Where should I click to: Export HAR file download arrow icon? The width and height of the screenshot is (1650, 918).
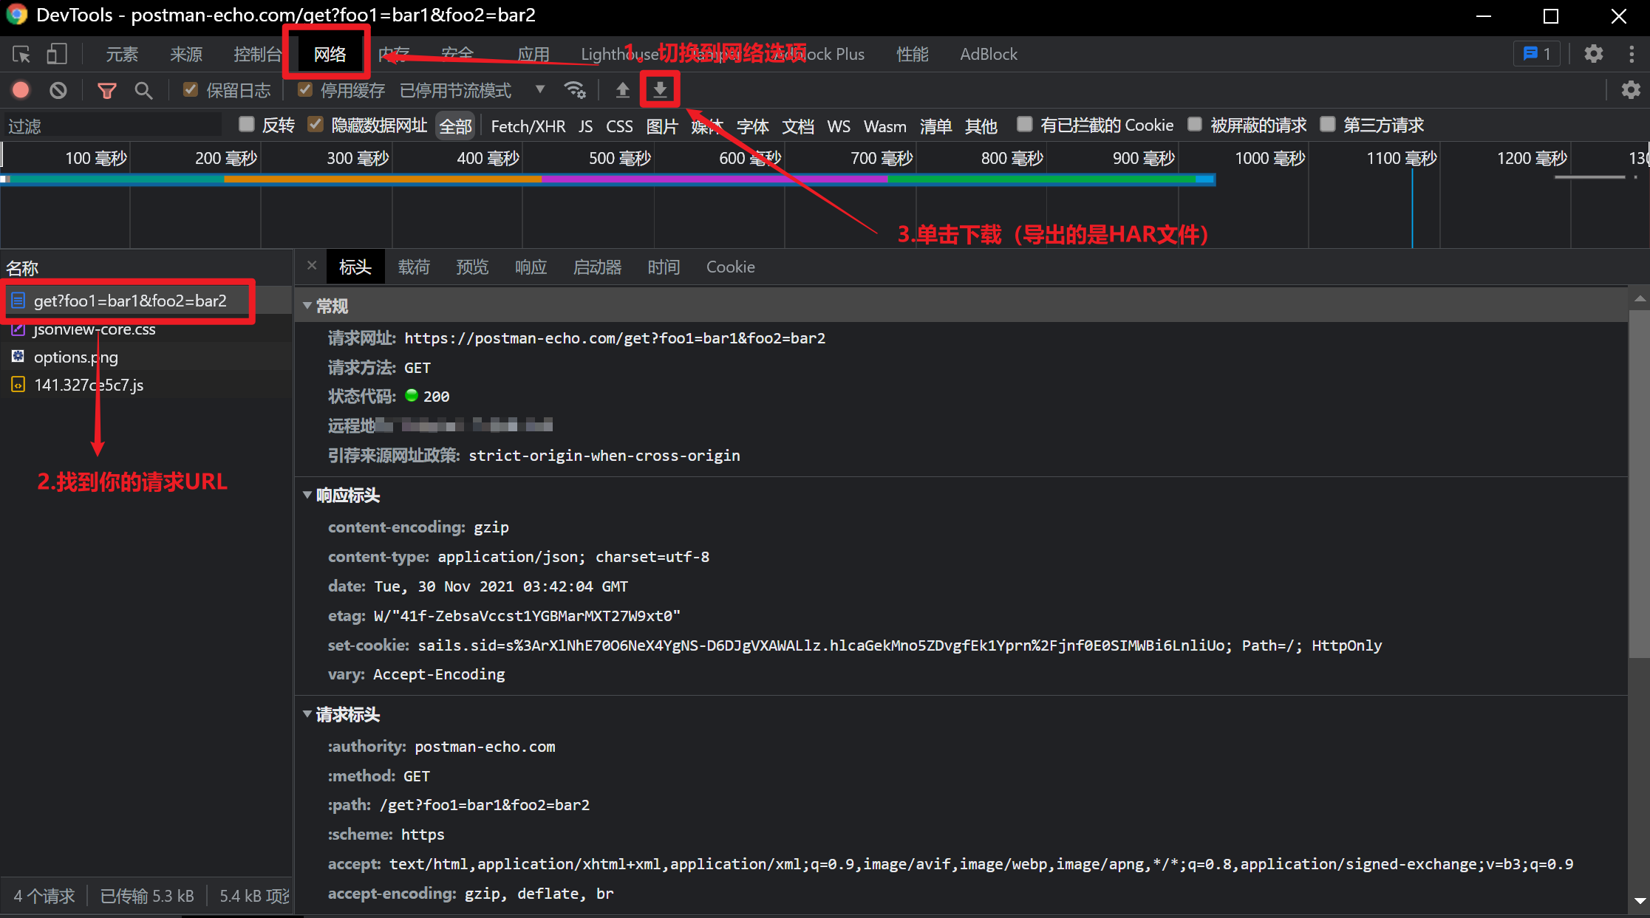point(660,90)
